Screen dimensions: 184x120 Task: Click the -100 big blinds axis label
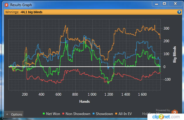pyautogui.click(x=167, y=80)
